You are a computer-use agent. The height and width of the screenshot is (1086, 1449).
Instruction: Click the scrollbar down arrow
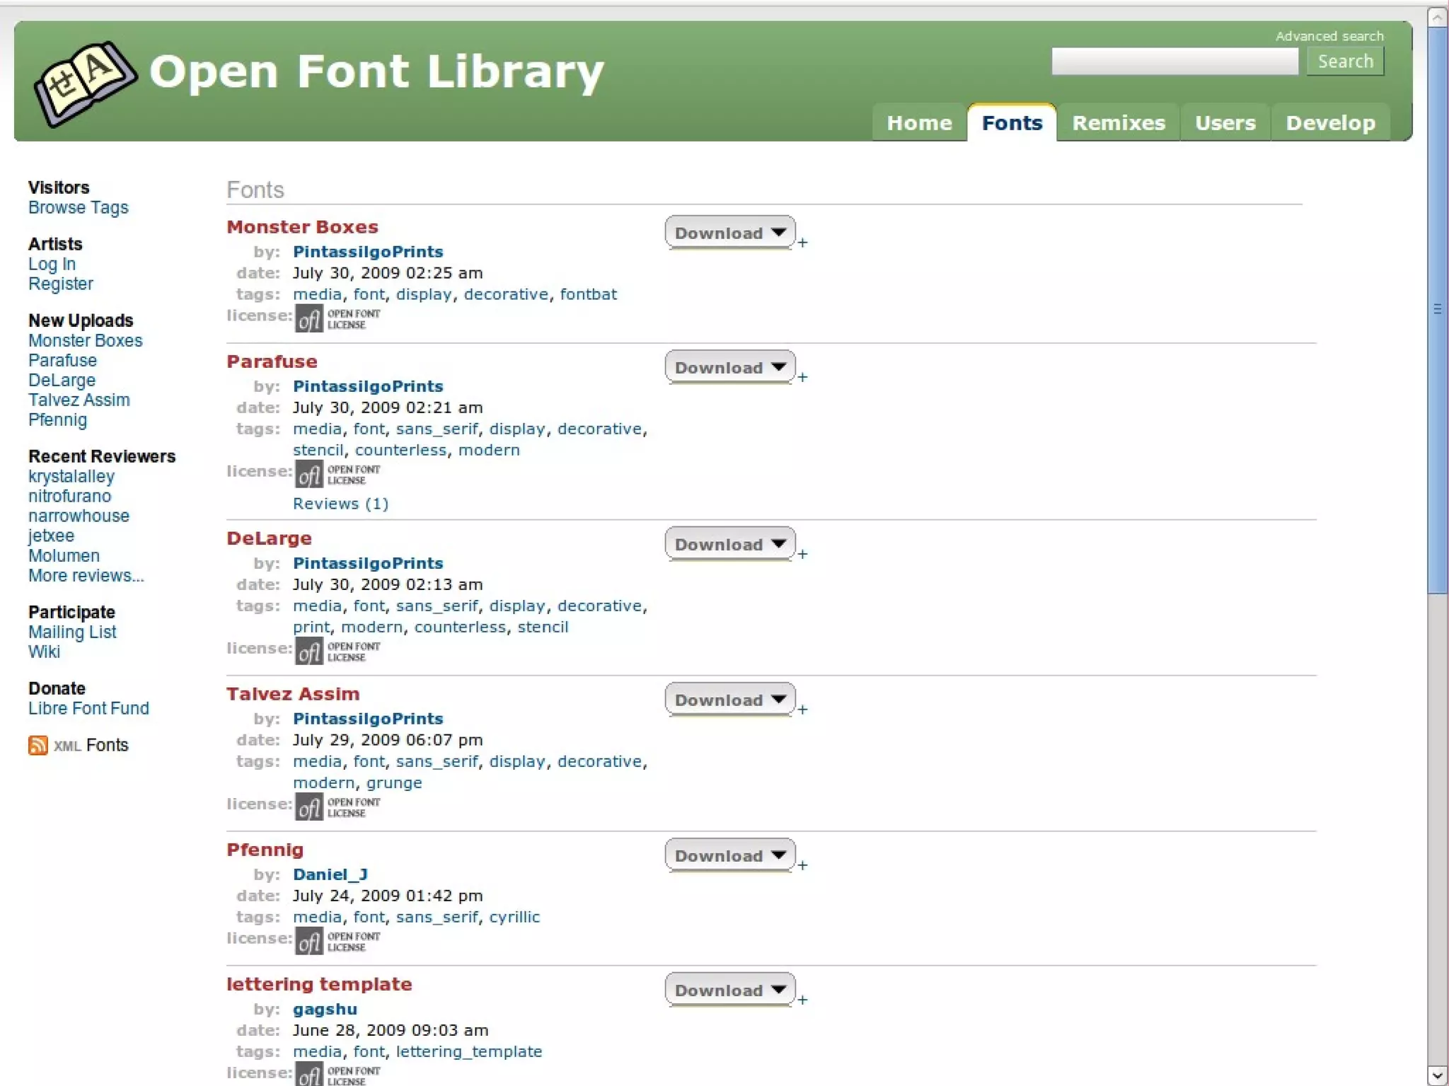1437,1075
